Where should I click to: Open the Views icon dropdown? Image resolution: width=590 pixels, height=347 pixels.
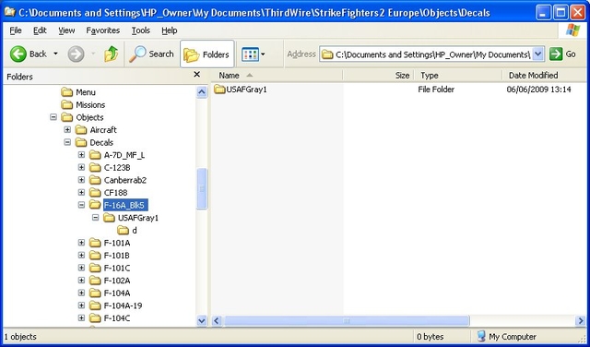point(253,54)
